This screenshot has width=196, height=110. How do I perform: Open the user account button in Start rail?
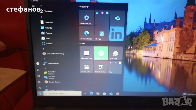pyautogui.click(x=38, y=64)
